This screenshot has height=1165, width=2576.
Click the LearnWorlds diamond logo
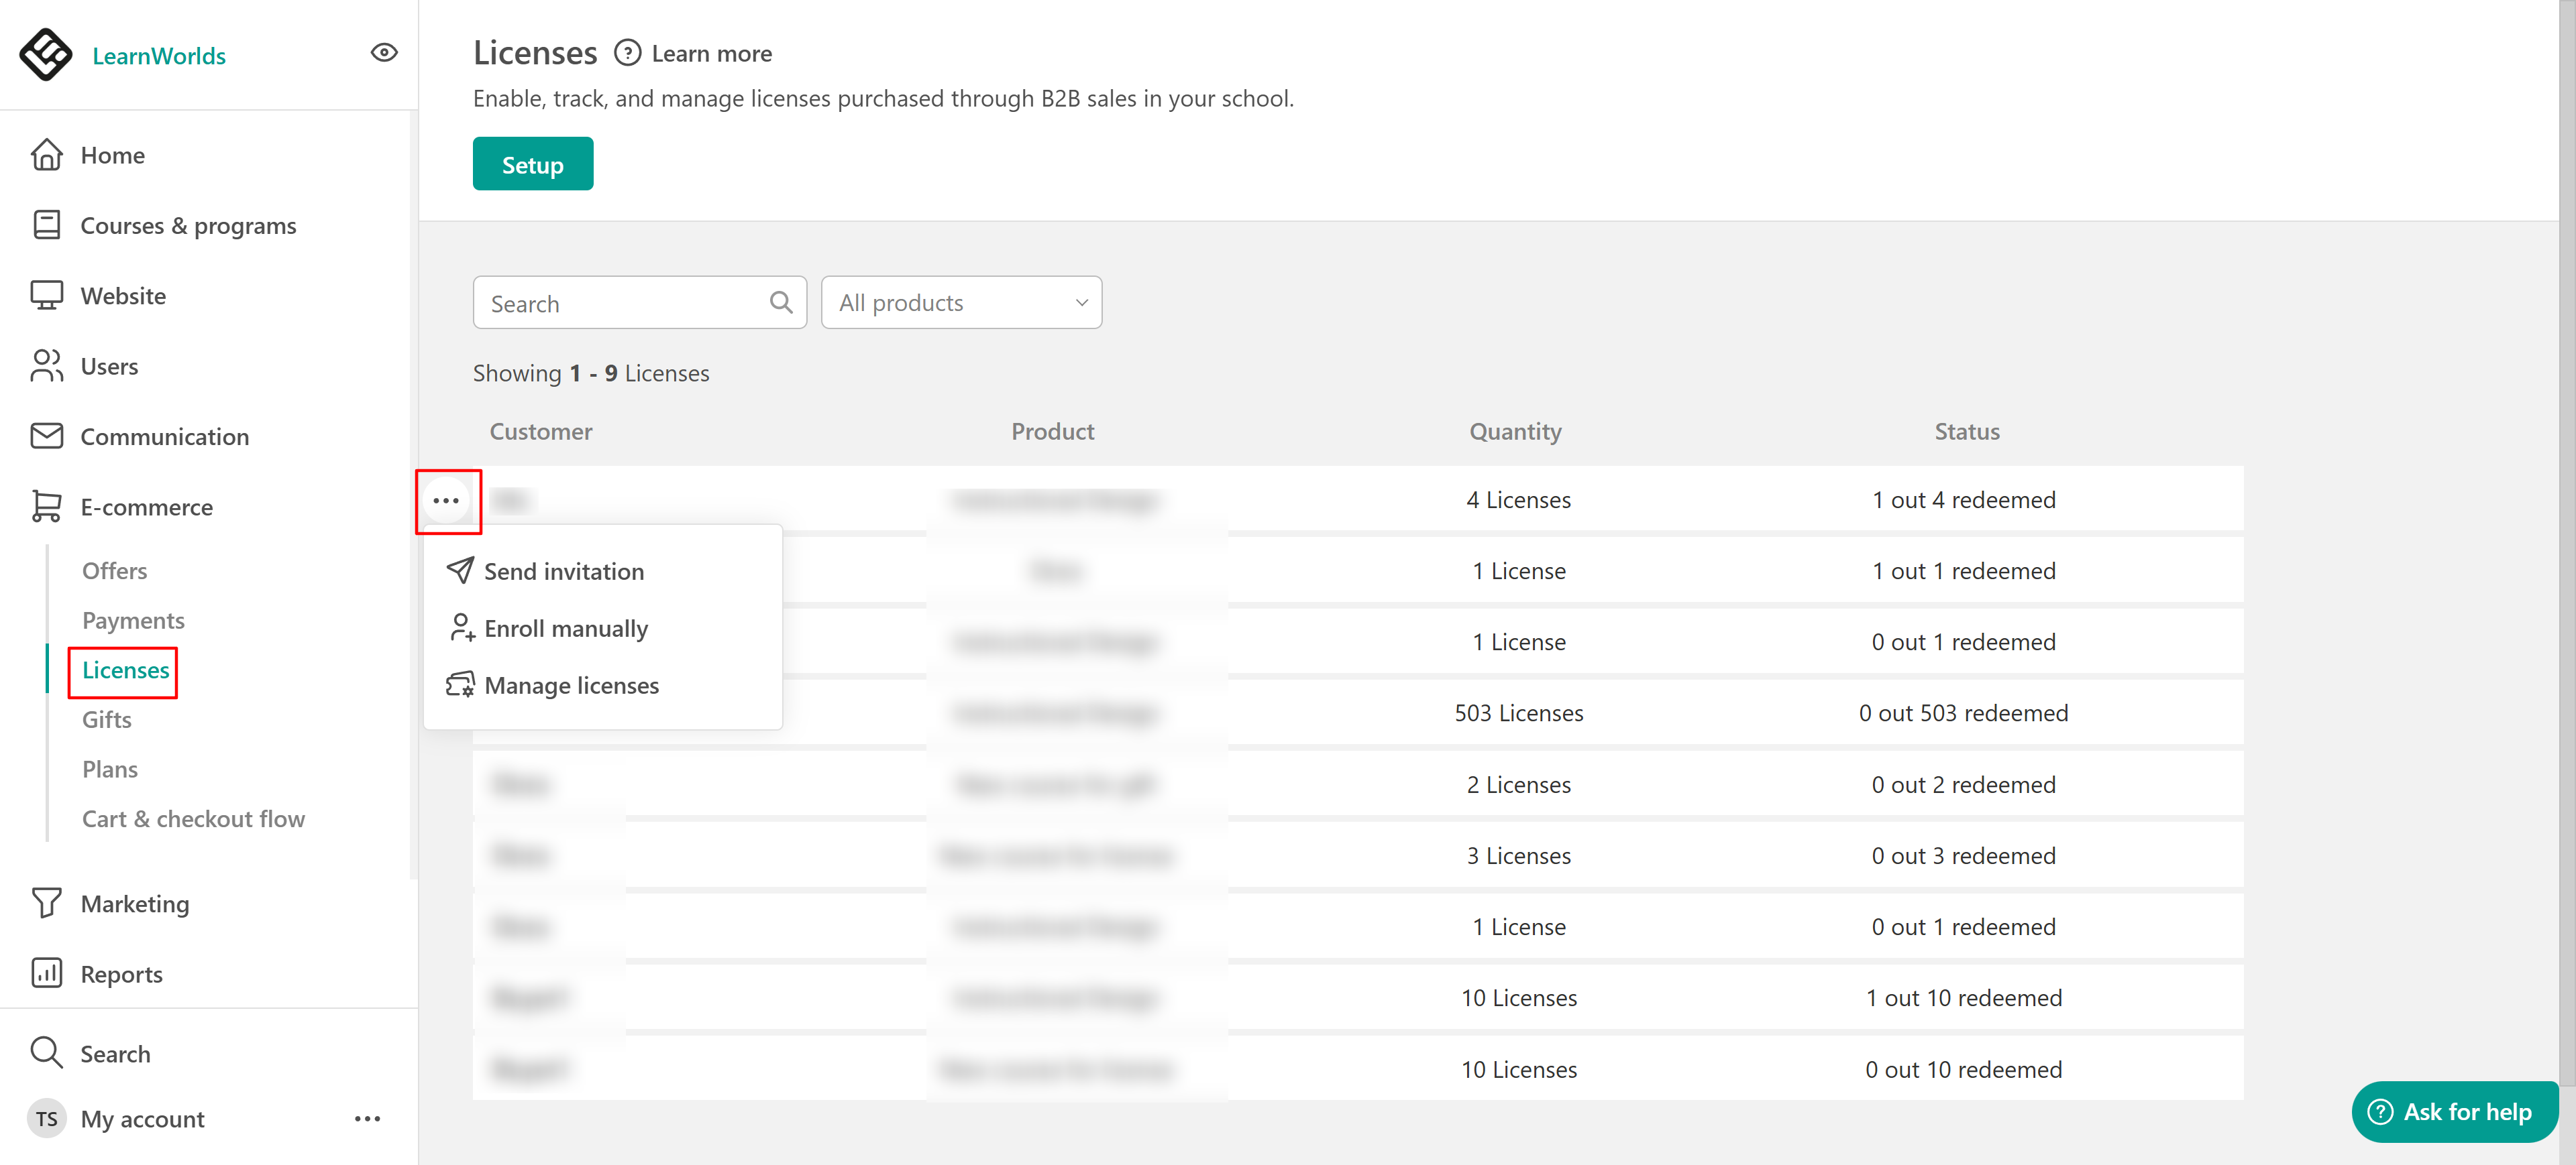click(46, 54)
